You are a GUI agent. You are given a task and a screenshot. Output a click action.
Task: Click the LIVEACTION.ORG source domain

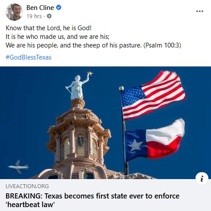coord(27,186)
